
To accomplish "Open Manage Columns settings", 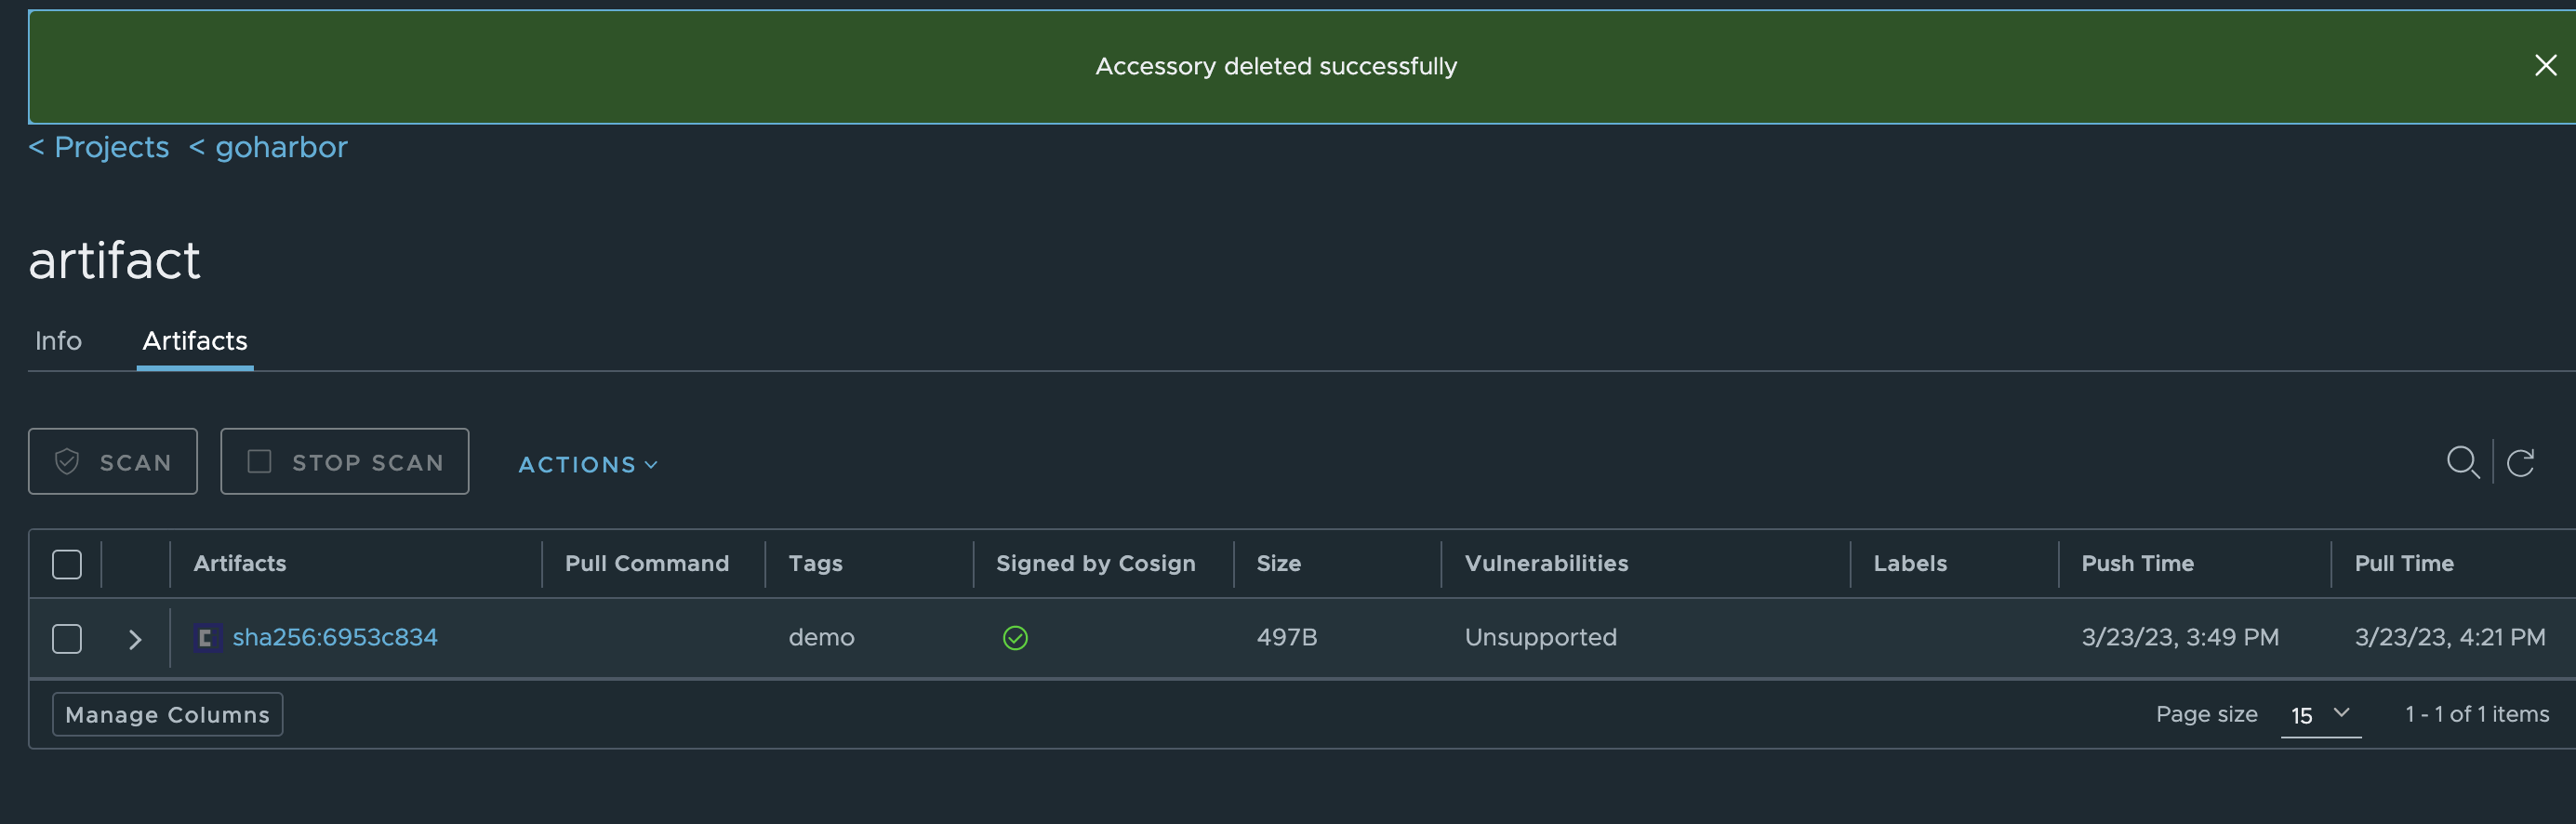I will (166, 714).
